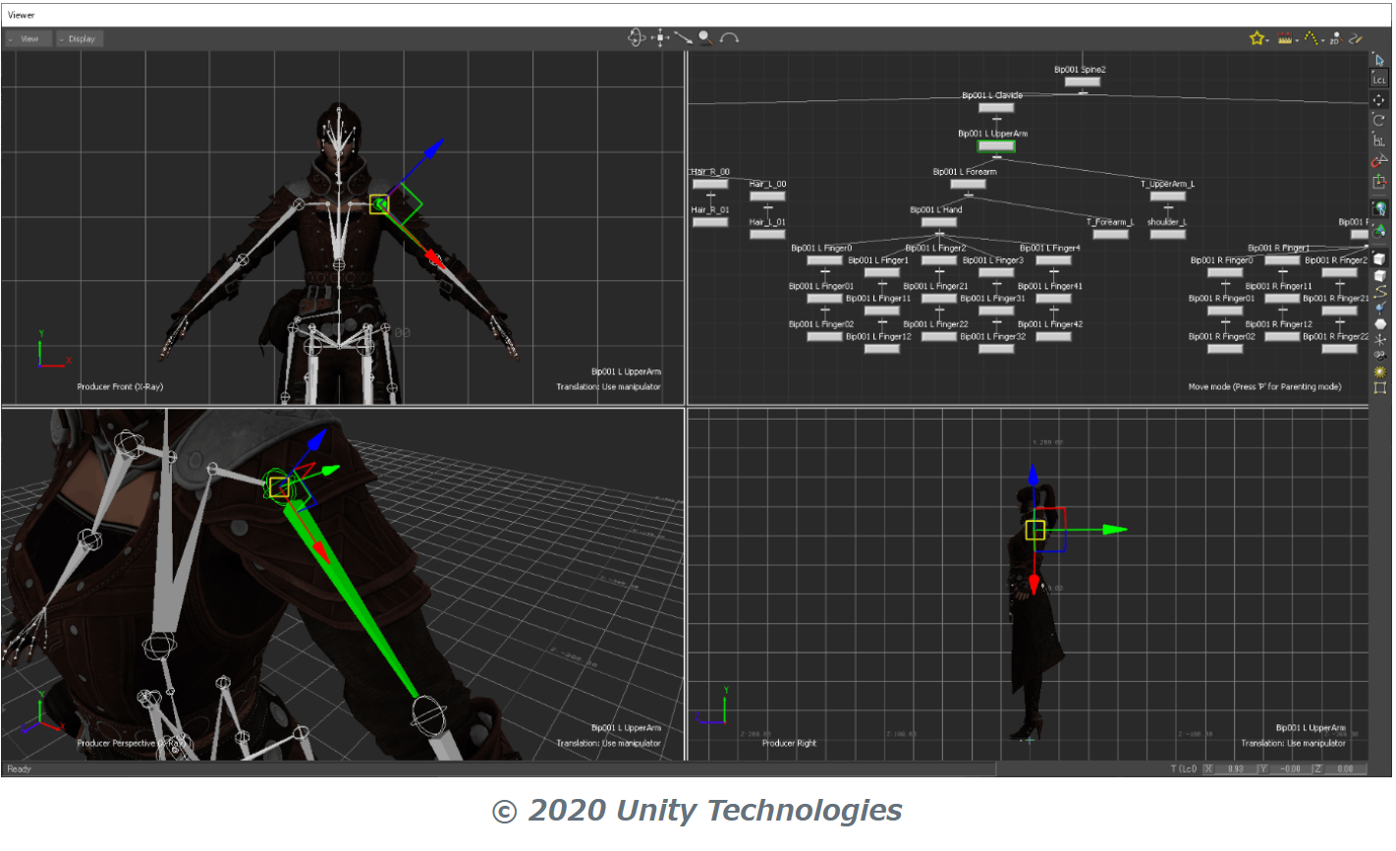Toggle the Z axis button in status bar
Screen dimensions: 1396x851
point(1317,768)
